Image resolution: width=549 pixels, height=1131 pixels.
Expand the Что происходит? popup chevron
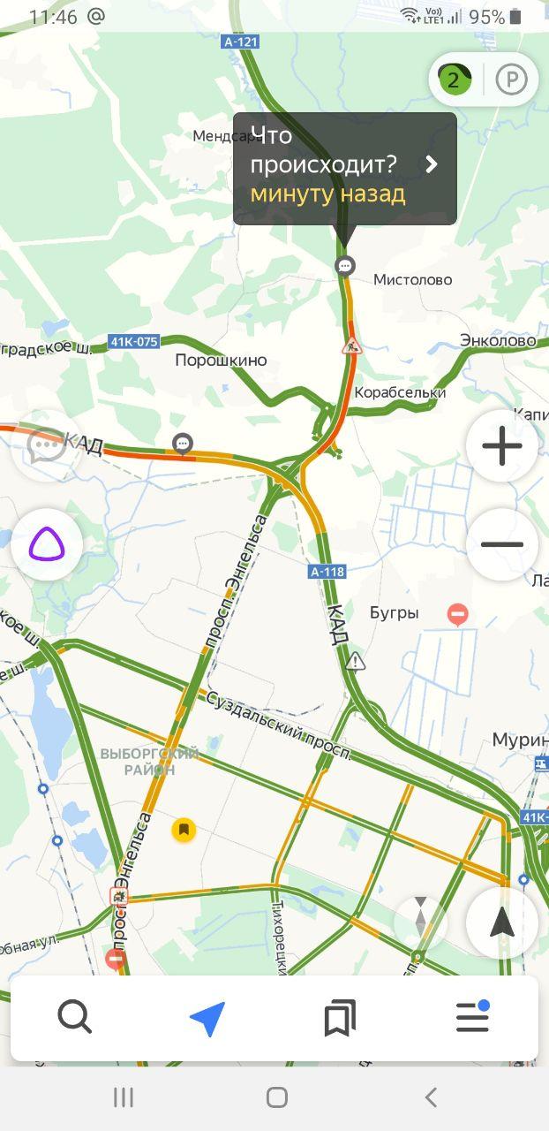click(x=432, y=164)
